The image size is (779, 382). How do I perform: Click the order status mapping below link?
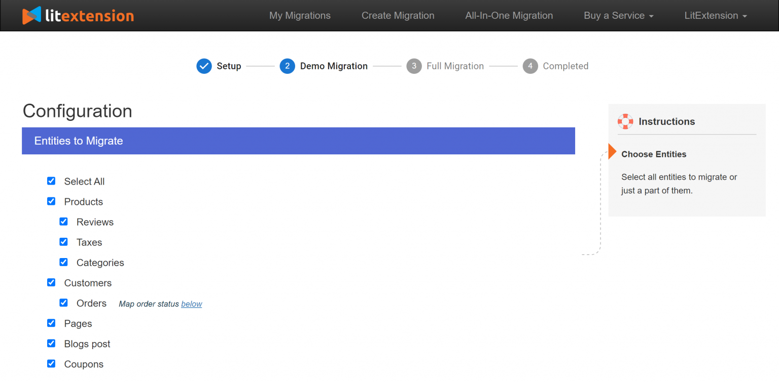pos(191,304)
